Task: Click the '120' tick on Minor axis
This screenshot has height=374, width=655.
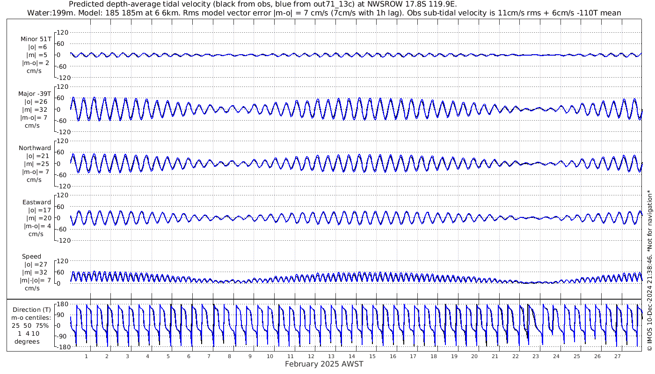Action: point(63,32)
